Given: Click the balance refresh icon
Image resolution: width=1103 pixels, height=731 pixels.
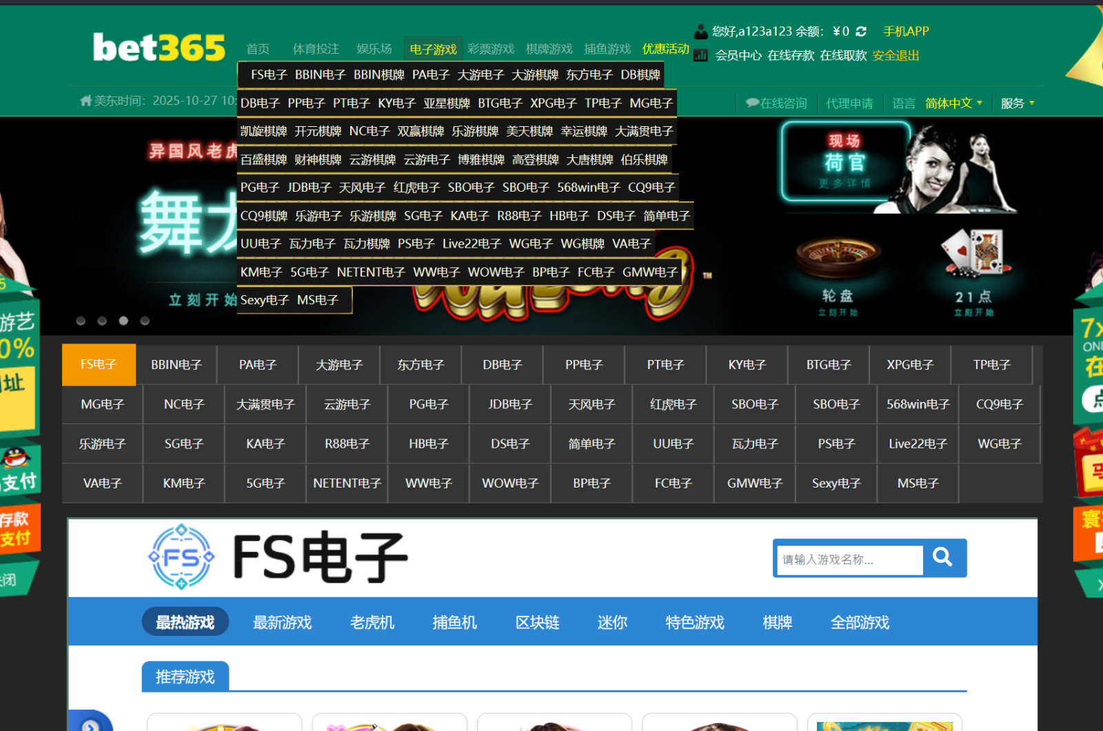Looking at the screenshot, I should click(x=861, y=32).
